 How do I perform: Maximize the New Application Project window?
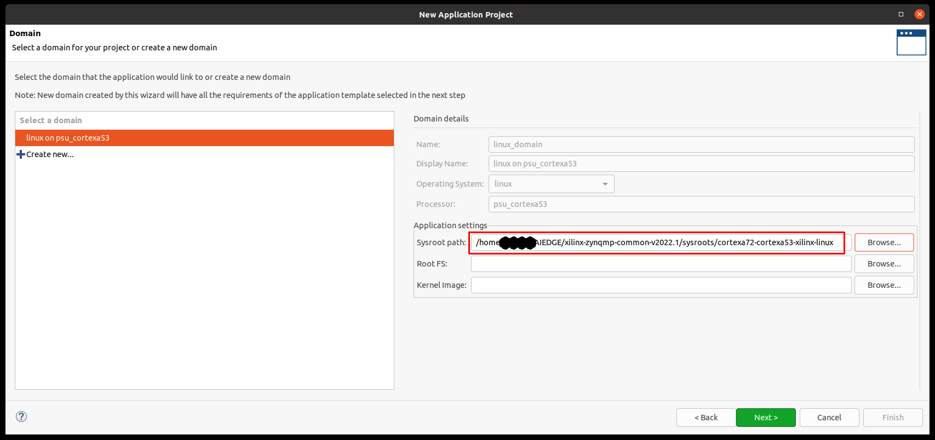900,14
